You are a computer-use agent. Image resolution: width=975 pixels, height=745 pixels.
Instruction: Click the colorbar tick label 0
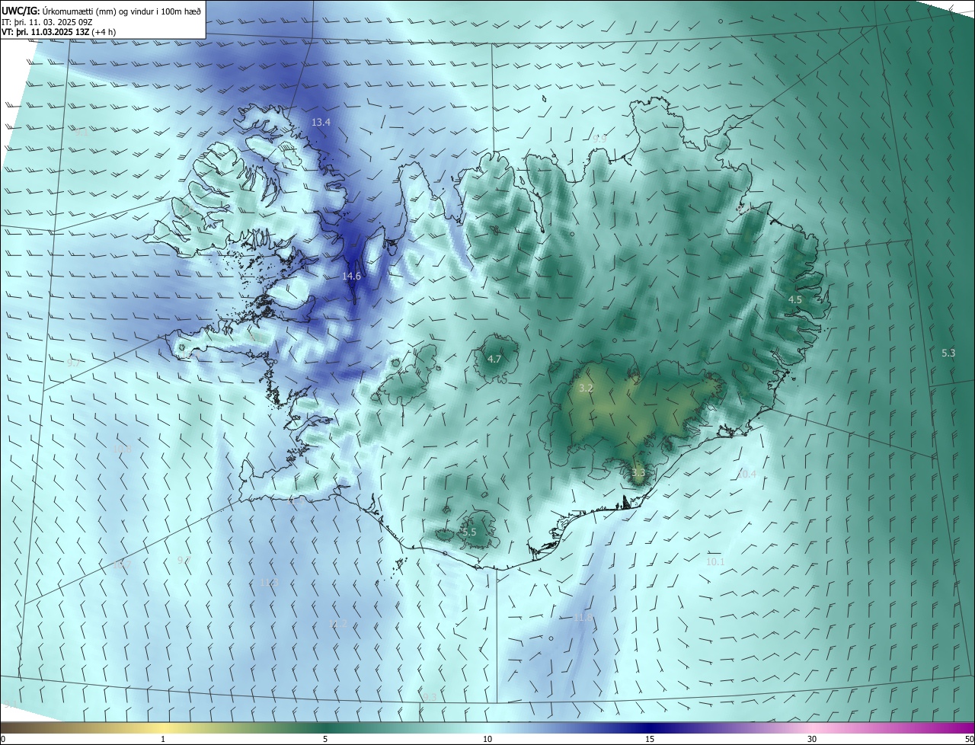3,739
